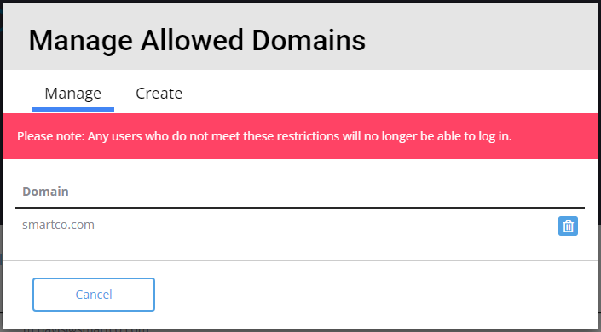Click the gray dialog header bar
The image size is (601, 332).
(300, 36)
